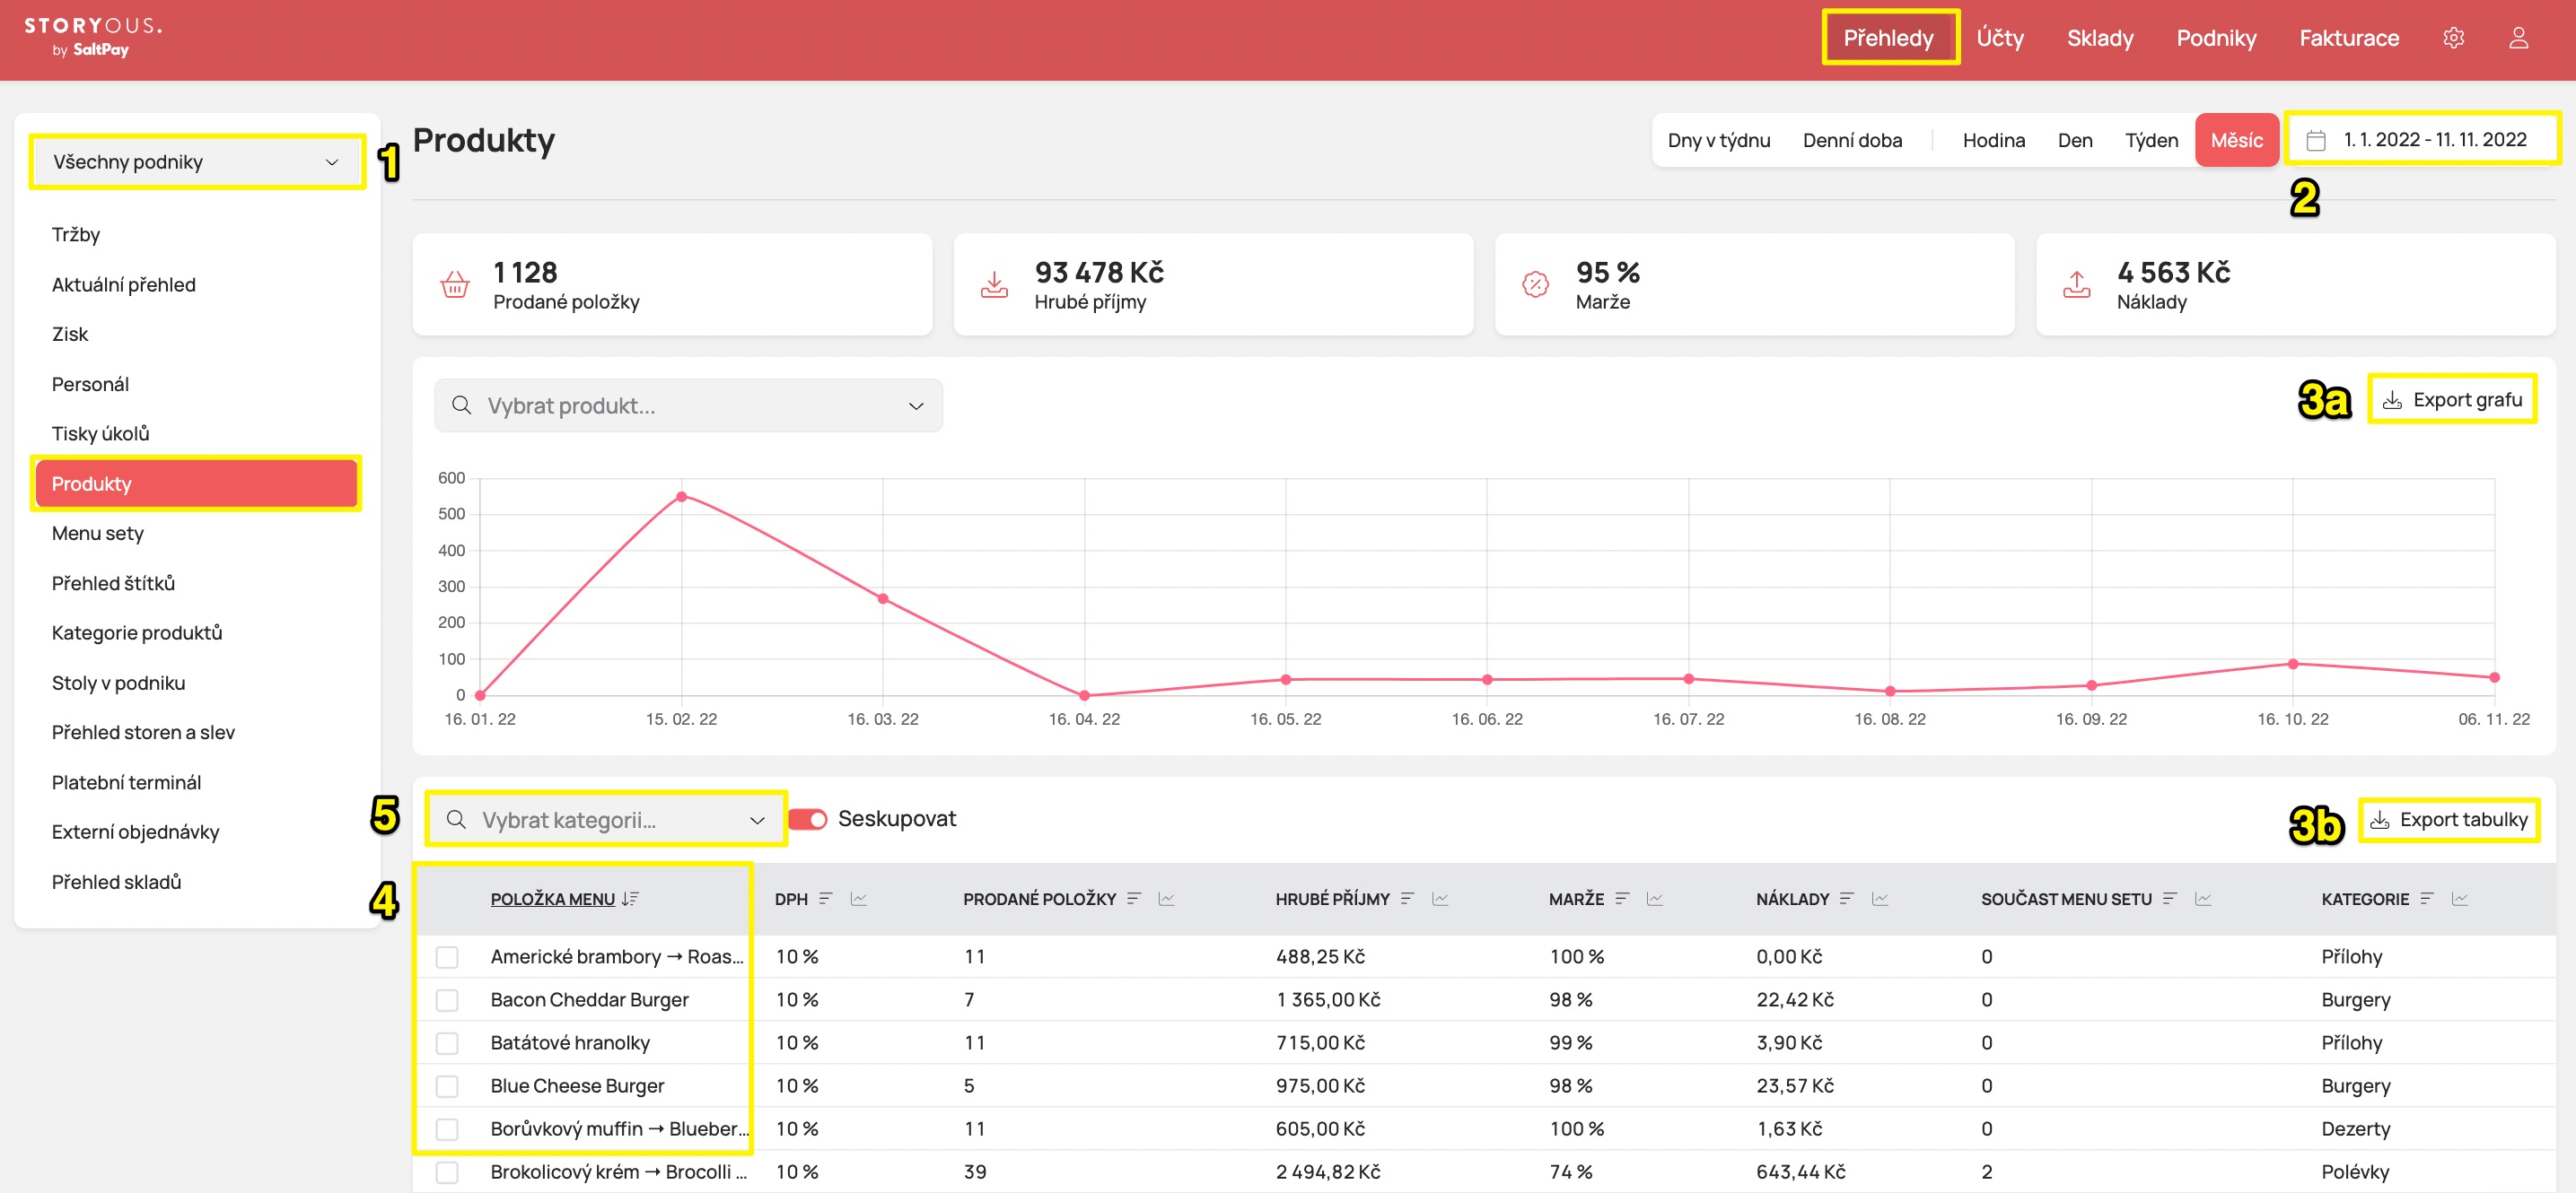The width and height of the screenshot is (2576, 1193).
Task: Sort the DPH column using its sort icon
Action: pyautogui.click(x=825, y=898)
